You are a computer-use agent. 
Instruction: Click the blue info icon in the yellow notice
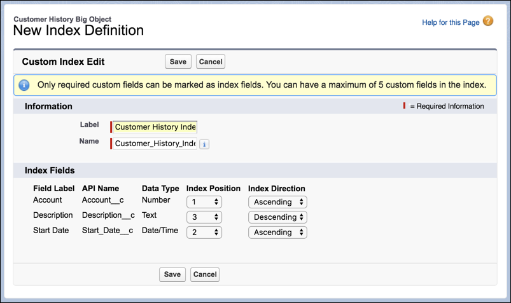[24, 85]
